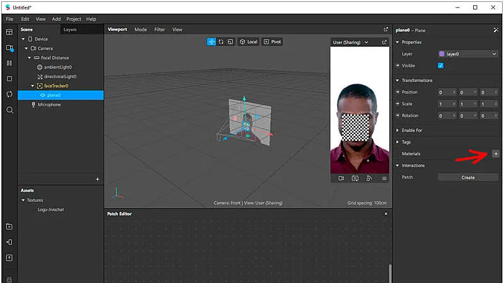Image resolution: width=504 pixels, height=283 pixels.
Task: Select the move manipulator tool in viewport
Action: (212, 42)
